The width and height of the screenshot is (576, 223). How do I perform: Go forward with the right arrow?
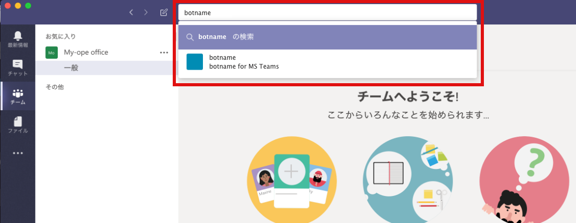[x=146, y=12]
